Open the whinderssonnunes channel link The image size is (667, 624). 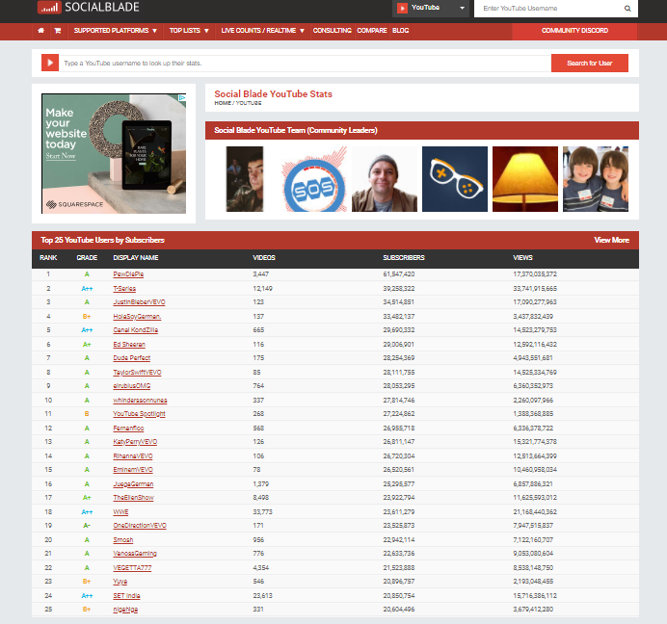(140, 401)
